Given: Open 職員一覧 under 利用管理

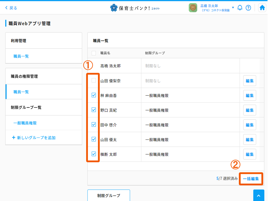Looking at the screenshot, I should (x=21, y=56).
